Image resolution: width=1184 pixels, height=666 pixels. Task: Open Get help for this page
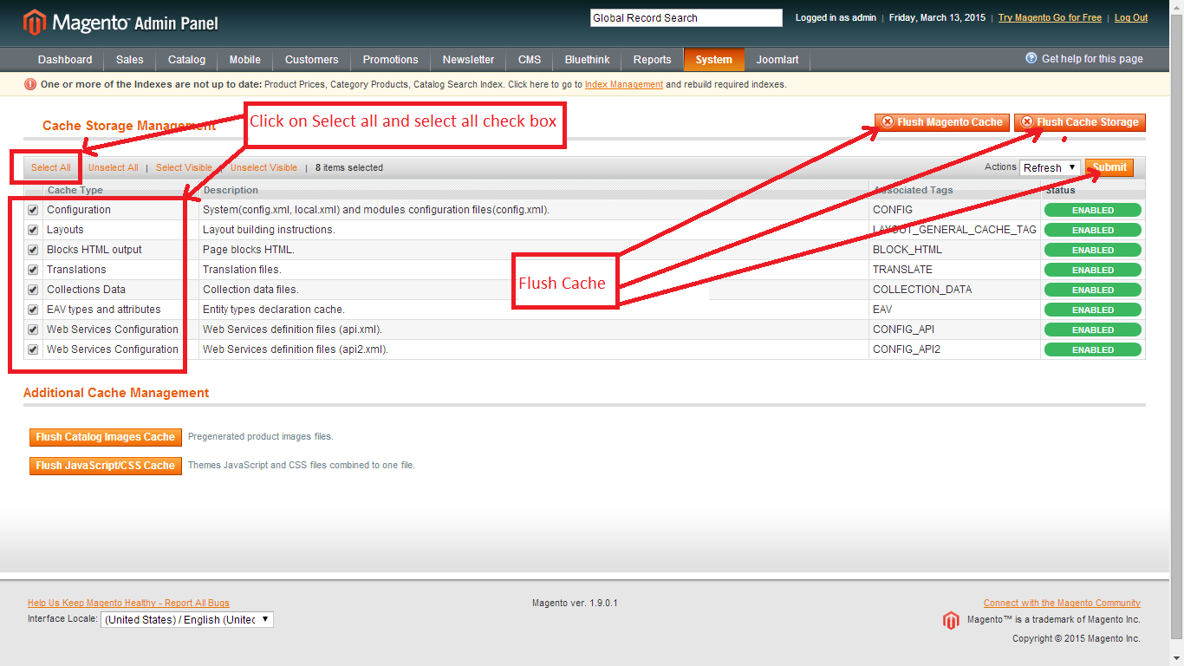(x=1092, y=59)
